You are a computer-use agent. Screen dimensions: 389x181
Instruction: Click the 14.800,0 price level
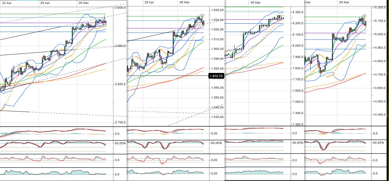pyautogui.click(x=379, y=61)
